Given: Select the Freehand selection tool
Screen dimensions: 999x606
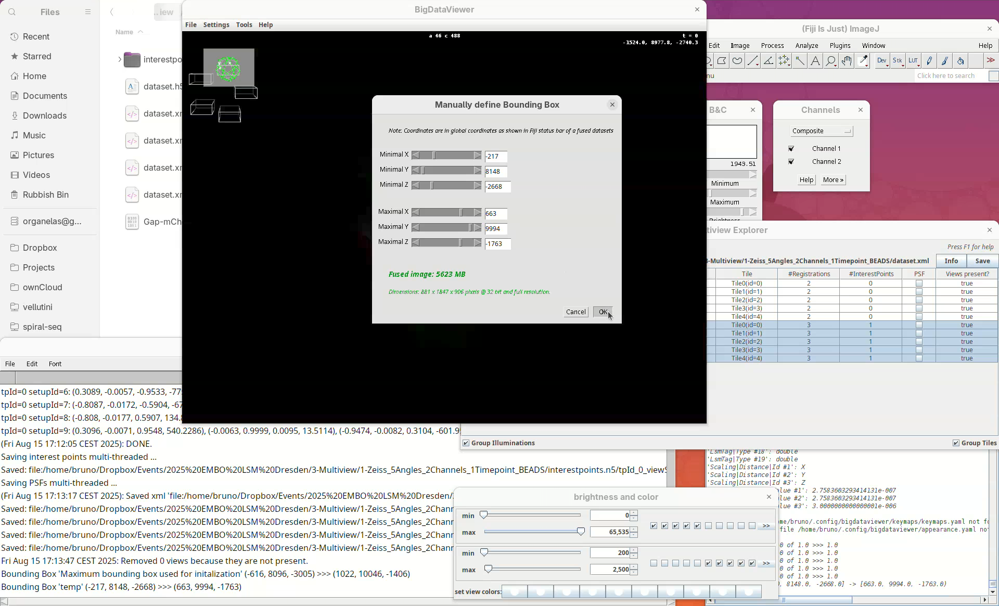Looking at the screenshot, I should pos(737,61).
